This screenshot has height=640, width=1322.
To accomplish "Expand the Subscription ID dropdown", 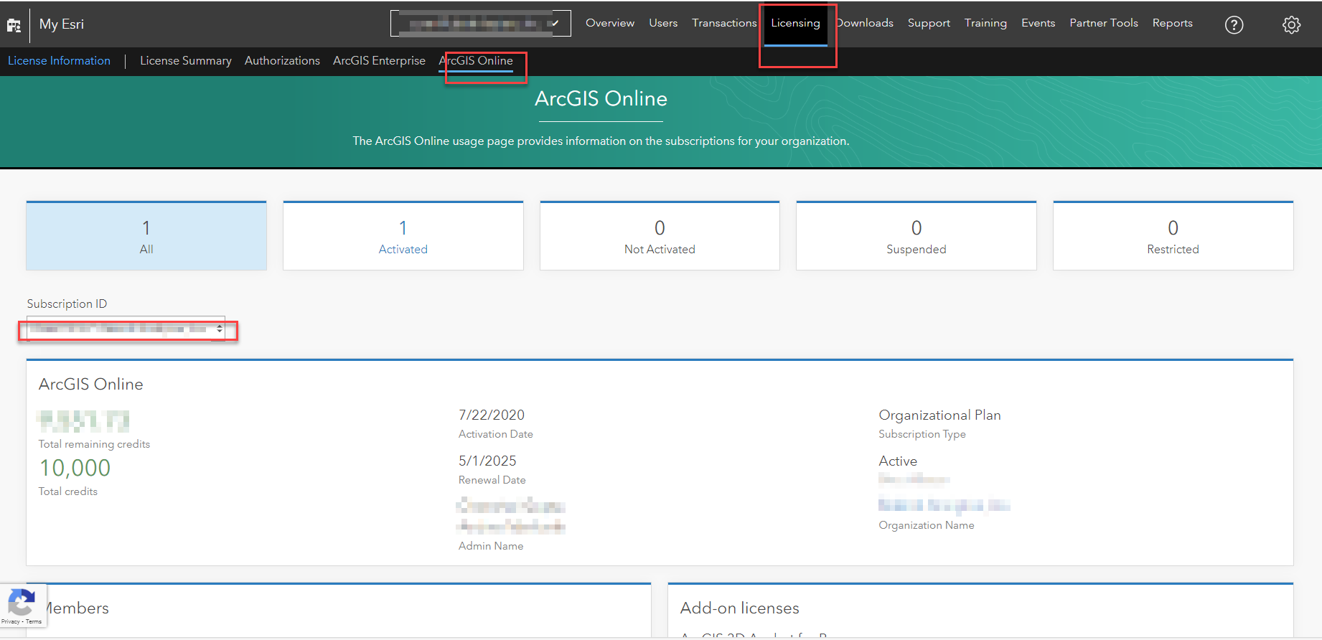I will 126,329.
